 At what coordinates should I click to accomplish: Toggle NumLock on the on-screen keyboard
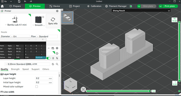click(40, 57)
